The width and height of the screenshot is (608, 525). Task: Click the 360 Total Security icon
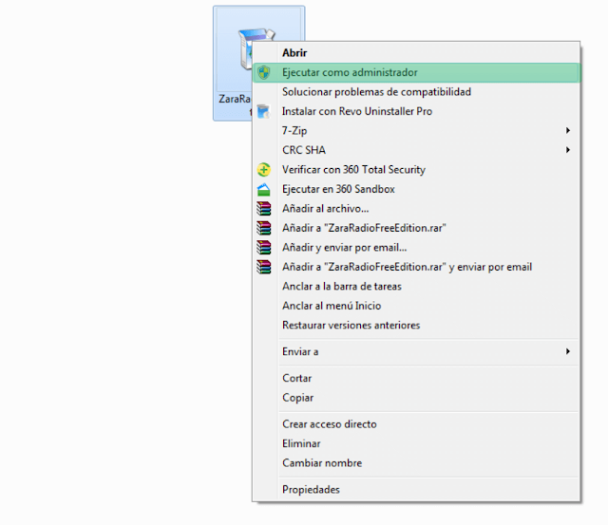(264, 170)
